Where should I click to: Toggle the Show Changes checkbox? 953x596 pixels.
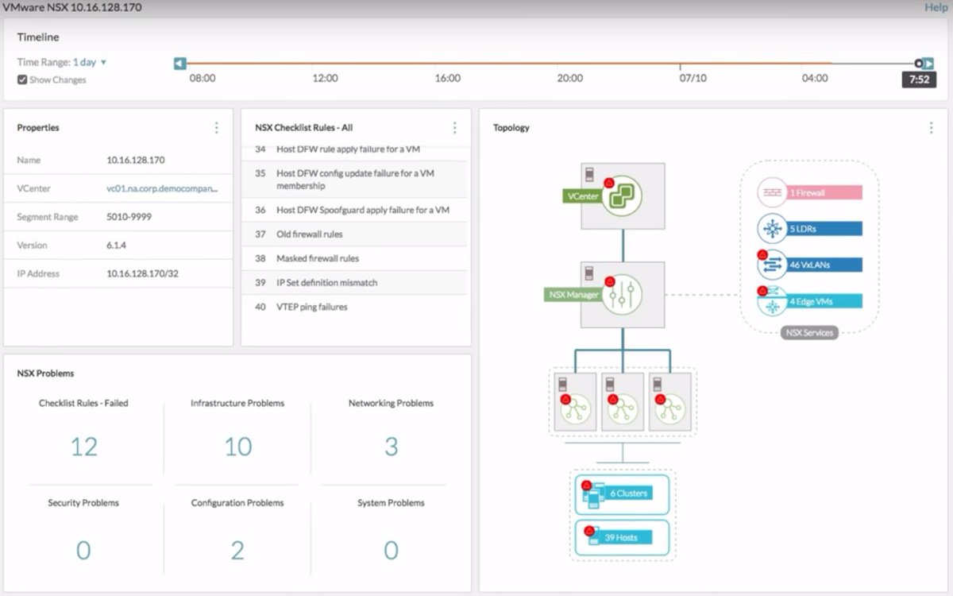(22, 79)
